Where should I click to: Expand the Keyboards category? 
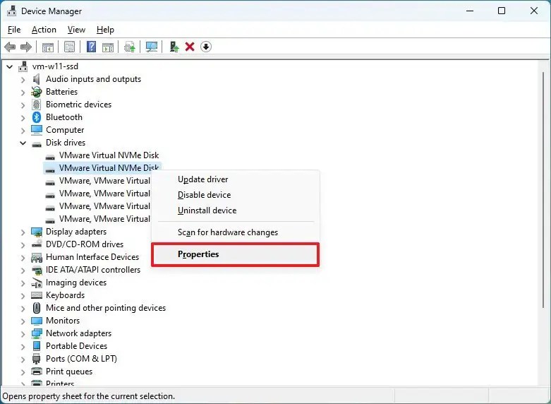coord(23,295)
